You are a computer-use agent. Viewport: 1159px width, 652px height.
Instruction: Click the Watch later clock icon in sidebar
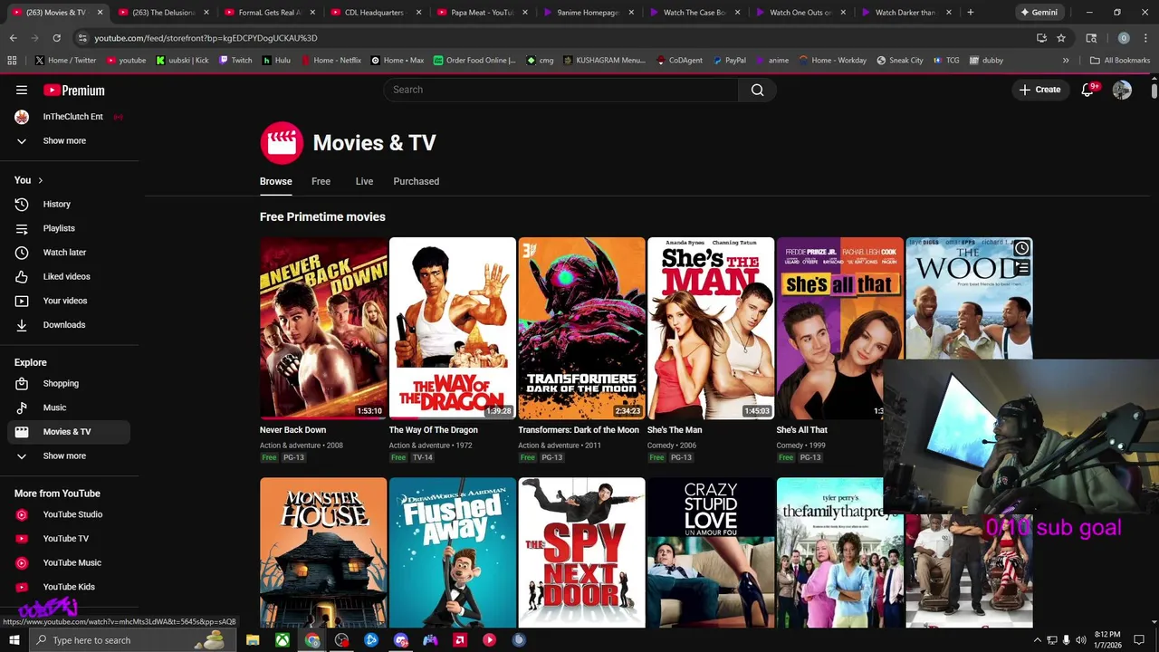click(x=22, y=253)
